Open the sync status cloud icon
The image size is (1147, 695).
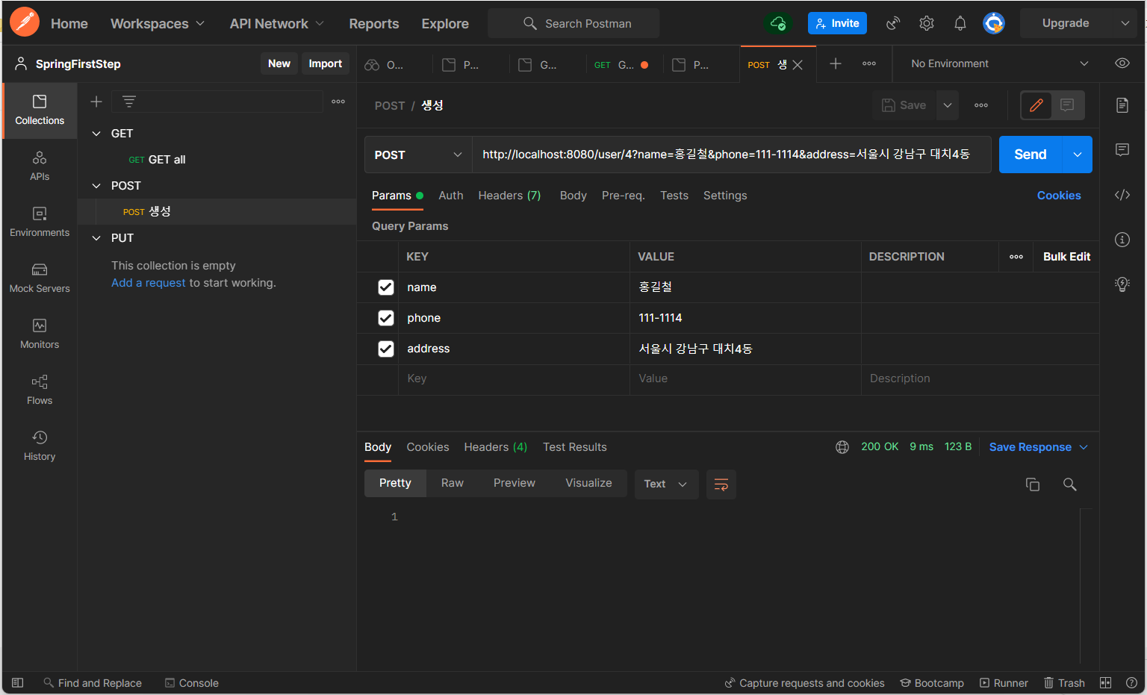click(x=777, y=23)
